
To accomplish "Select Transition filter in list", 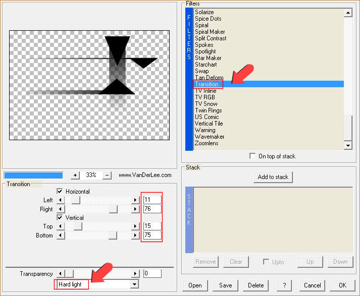I will [207, 84].
